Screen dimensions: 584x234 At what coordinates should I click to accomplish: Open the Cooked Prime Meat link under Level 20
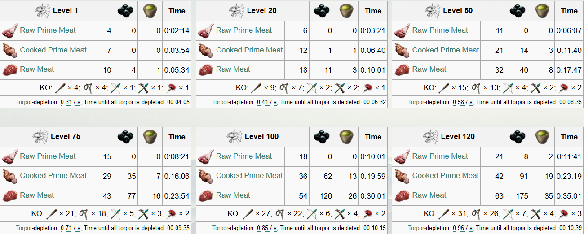[249, 50]
